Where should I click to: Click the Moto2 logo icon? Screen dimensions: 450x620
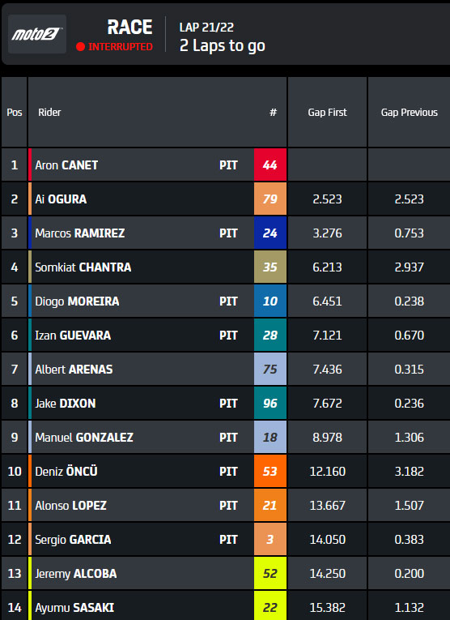[37, 34]
